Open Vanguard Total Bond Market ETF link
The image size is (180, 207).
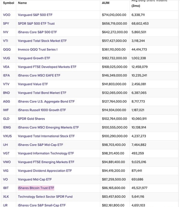tap(42, 93)
